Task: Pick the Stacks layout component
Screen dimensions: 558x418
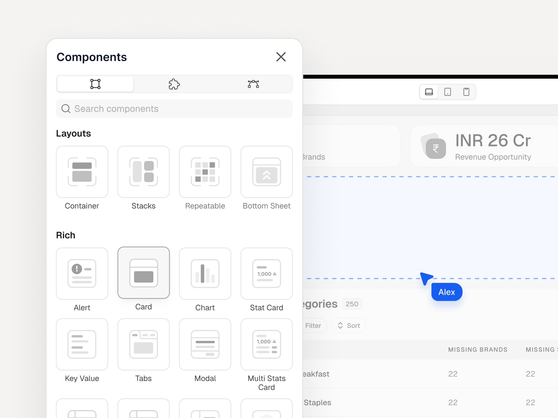Action: [x=143, y=172]
